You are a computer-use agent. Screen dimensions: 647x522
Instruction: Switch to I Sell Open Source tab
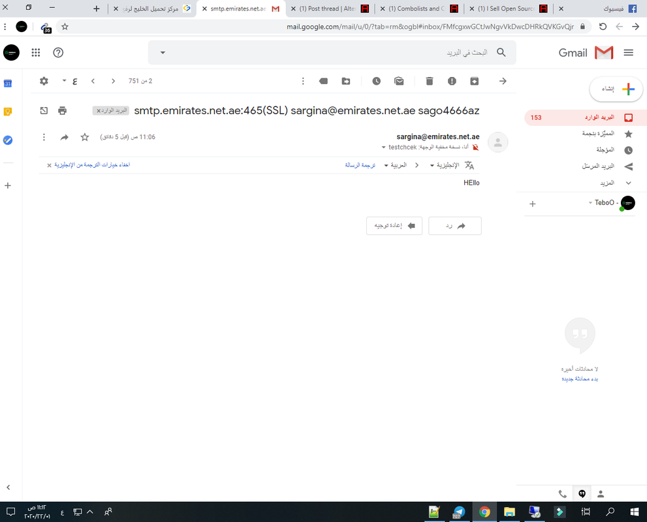point(510,8)
